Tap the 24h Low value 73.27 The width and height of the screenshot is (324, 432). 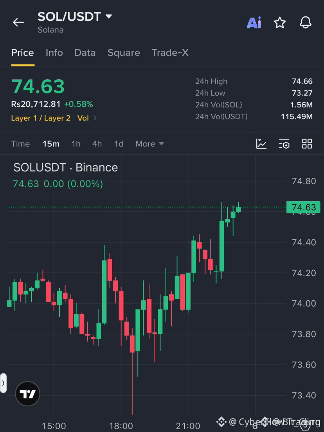(302, 93)
